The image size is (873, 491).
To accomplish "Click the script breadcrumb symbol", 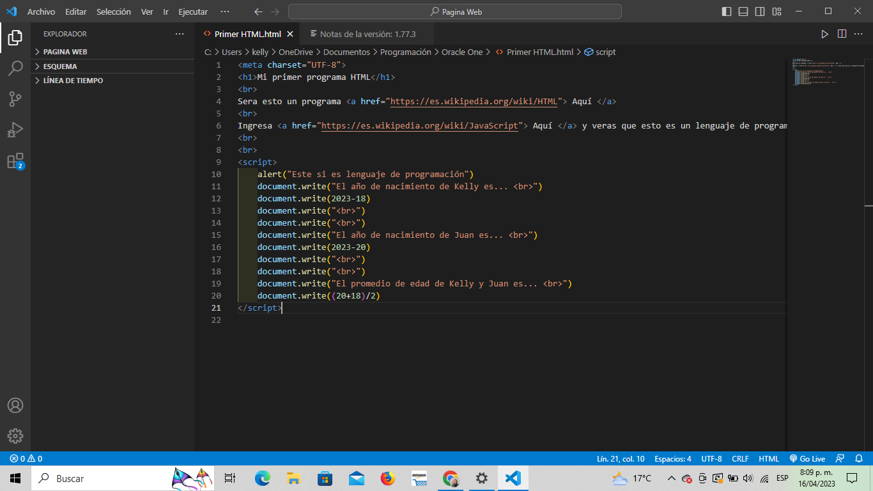I will point(600,52).
